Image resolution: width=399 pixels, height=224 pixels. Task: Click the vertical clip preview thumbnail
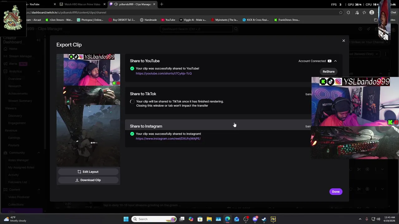click(x=88, y=110)
